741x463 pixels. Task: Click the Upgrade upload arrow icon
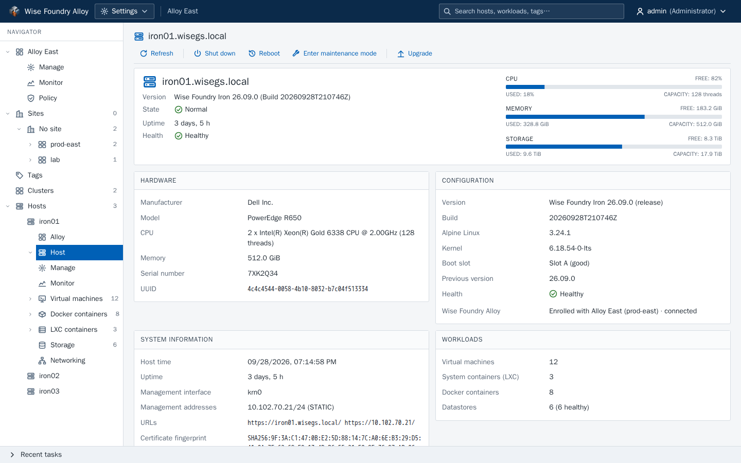(401, 54)
